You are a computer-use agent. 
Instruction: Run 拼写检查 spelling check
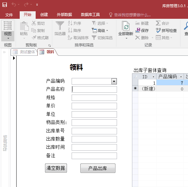point(166,30)
